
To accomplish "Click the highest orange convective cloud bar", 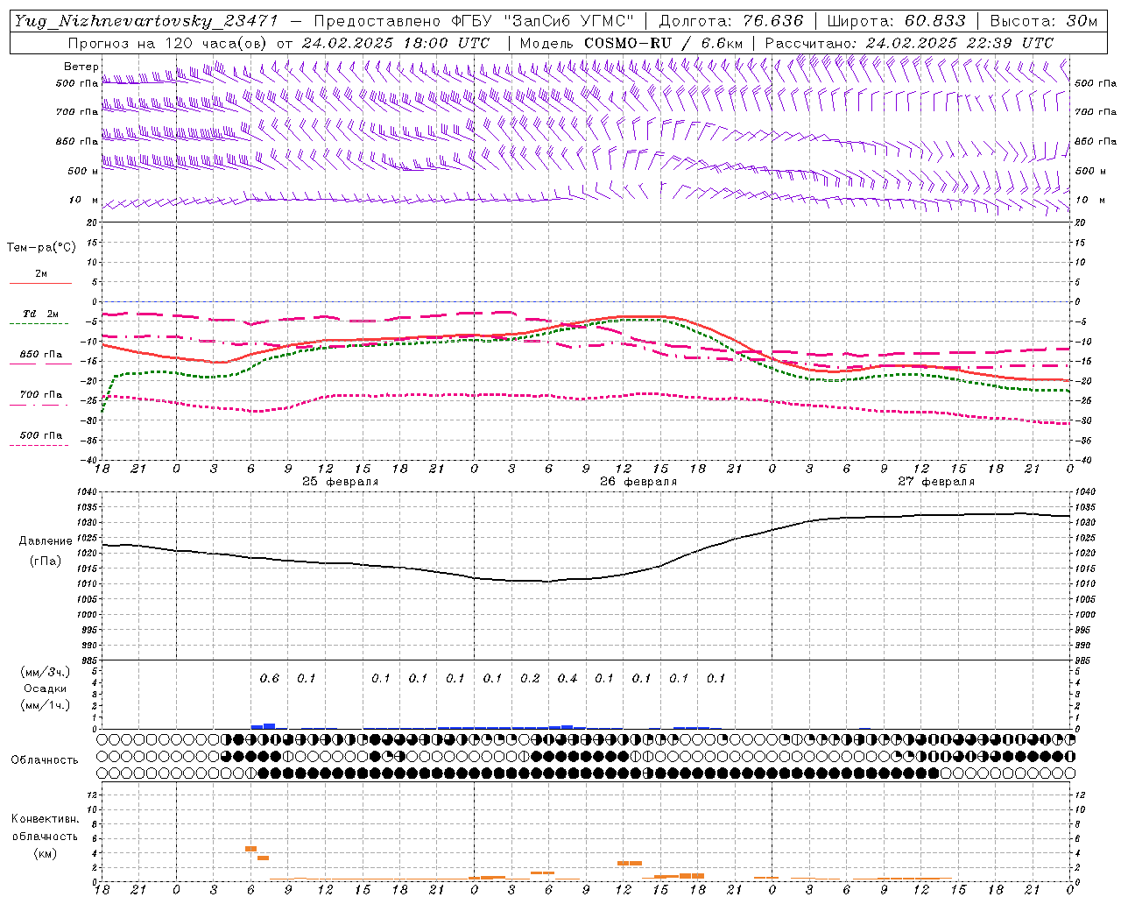I will pyautogui.click(x=250, y=848).
